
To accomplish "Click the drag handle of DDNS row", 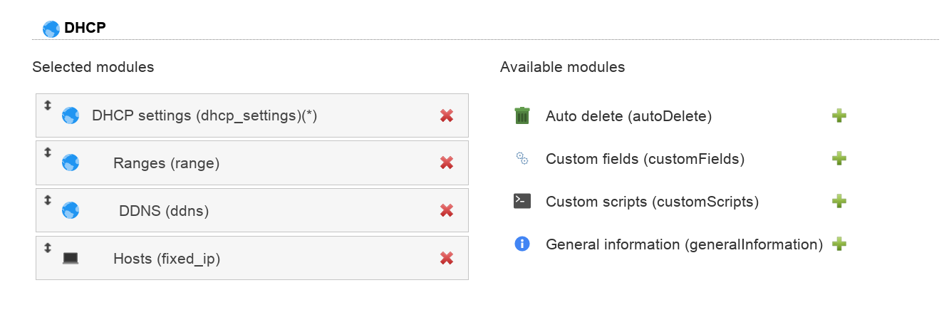I will click(48, 200).
